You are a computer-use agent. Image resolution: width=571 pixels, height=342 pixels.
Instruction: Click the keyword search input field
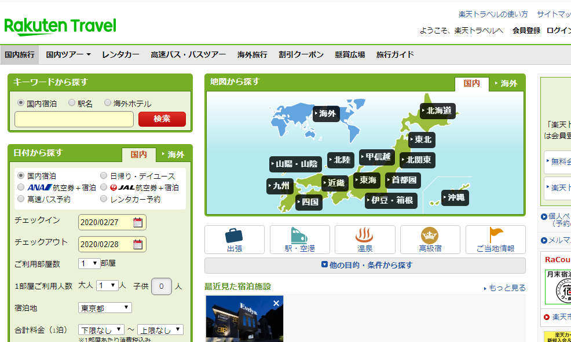click(x=74, y=119)
